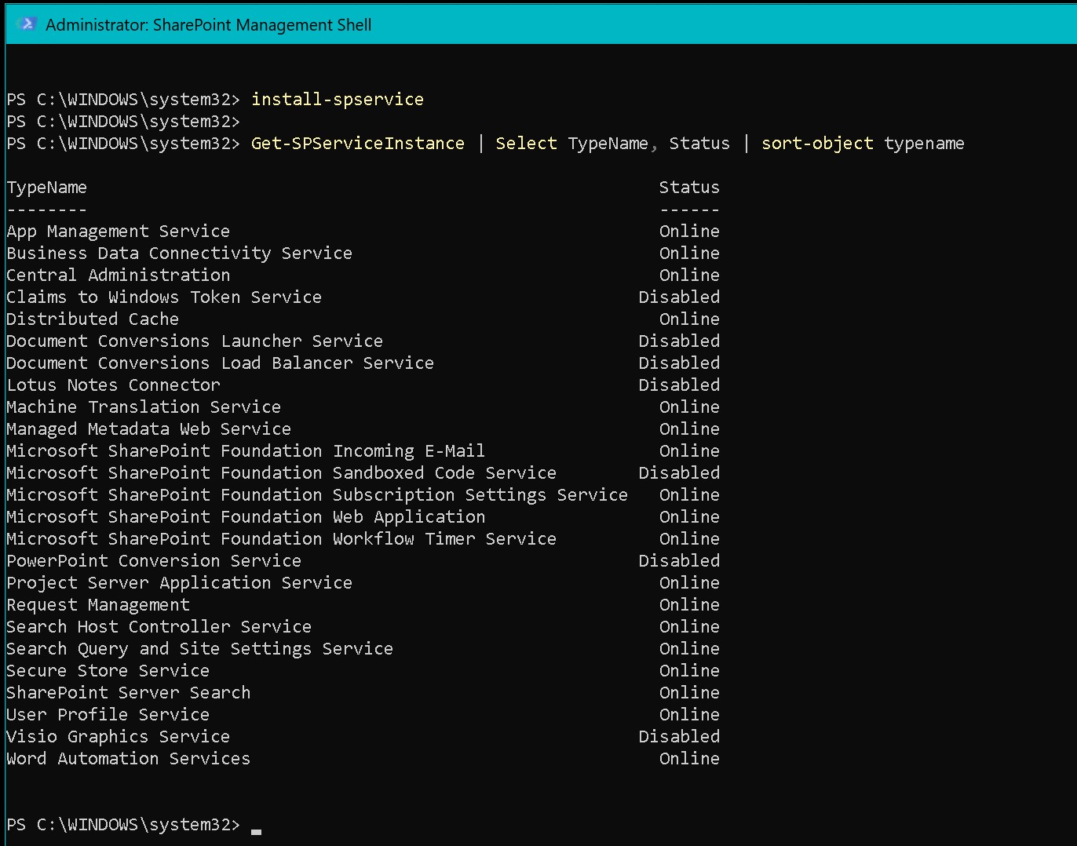Click the 'Lotus Notes Connector' row
1077x846 pixels.
pos(363,385)
